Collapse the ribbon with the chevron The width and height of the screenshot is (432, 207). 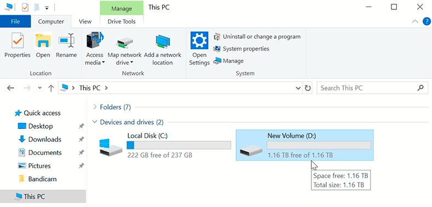pyautogui.click(x=415, y=21)
